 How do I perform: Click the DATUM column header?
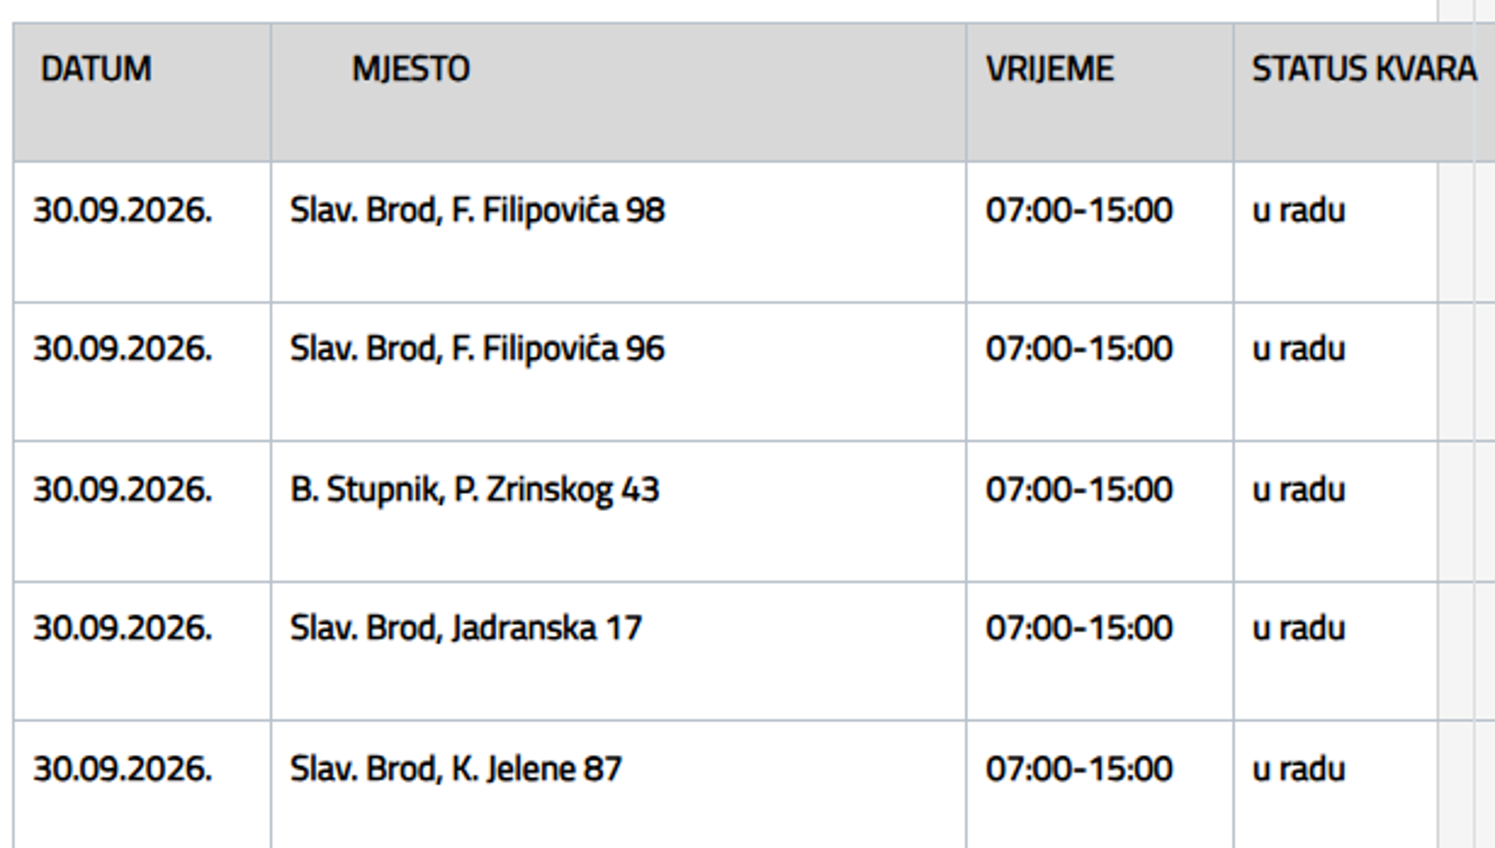click(x=96, y=69)
